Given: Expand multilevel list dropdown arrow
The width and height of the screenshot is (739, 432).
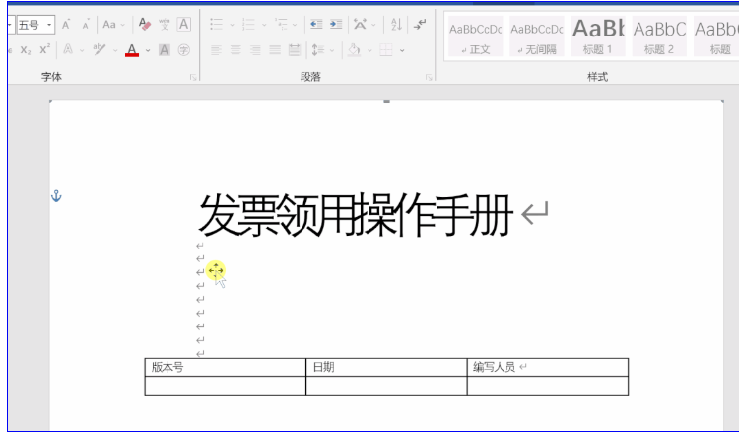Looking at the screenshot, I should (x=295, y=25).
